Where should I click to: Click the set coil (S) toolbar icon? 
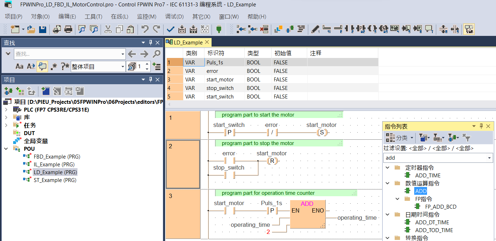(384, 30)
